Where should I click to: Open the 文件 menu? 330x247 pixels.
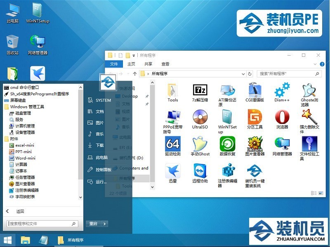coord(114,64)
